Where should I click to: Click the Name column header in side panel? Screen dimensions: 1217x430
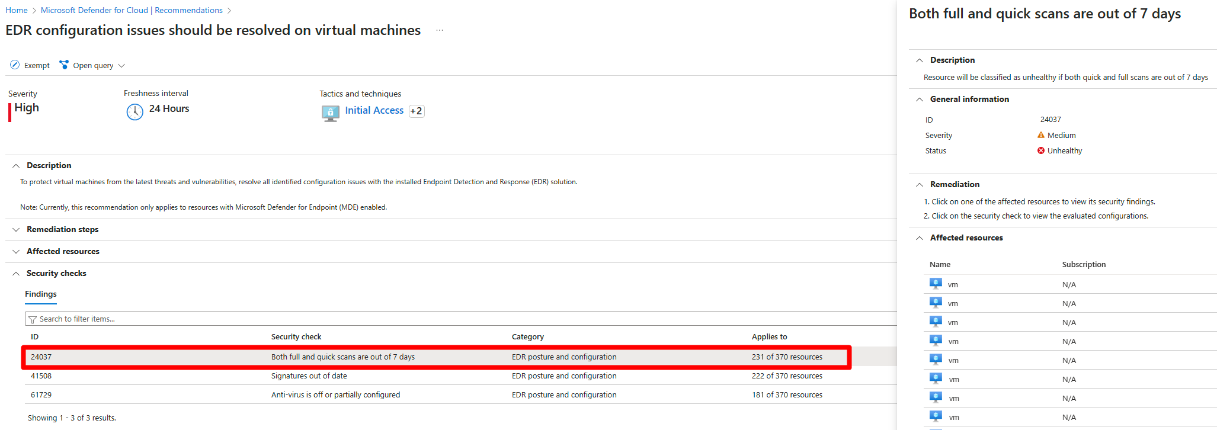point(940,265)
